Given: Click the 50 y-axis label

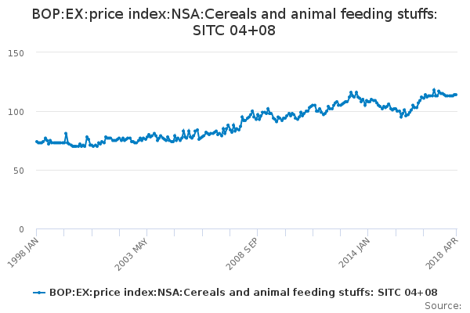Looking at the screenshot, I should click(x=19, y=170).
